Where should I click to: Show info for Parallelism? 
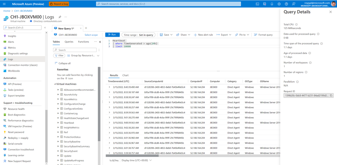point(297,82)
